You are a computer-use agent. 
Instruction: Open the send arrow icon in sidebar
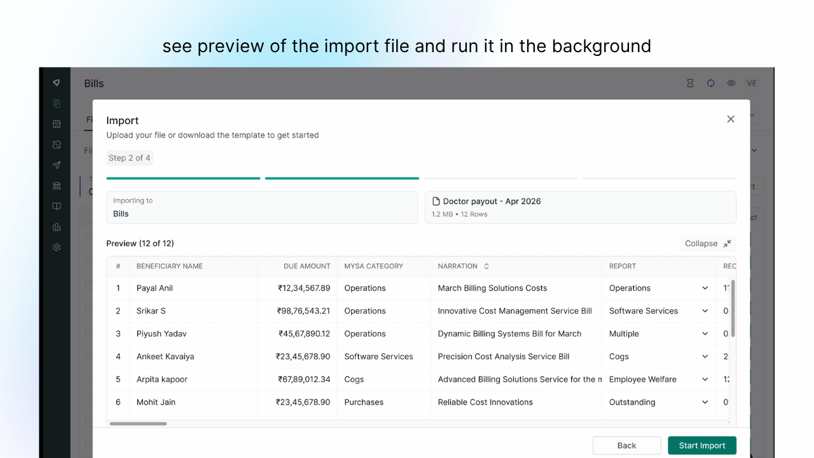tap(57, 165)
